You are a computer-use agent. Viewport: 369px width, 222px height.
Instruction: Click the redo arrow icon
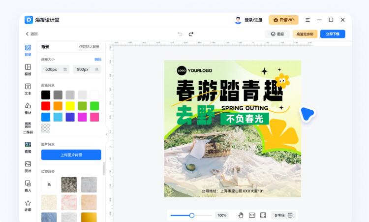(x=191, y=34)
